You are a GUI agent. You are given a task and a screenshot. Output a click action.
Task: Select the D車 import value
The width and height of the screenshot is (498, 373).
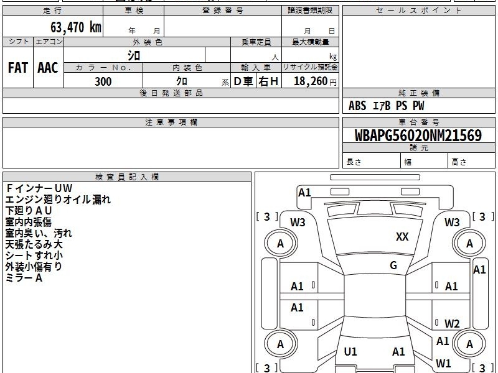(x=243, y=81)
